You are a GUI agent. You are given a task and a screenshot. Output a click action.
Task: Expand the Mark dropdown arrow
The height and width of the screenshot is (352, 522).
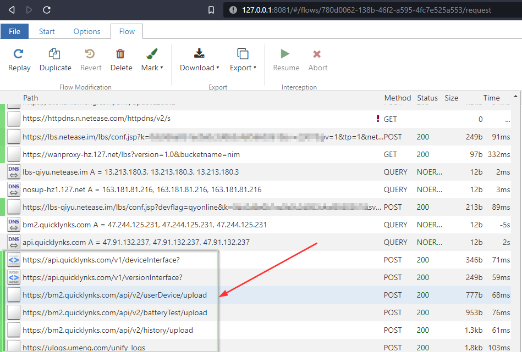(162, 68)
